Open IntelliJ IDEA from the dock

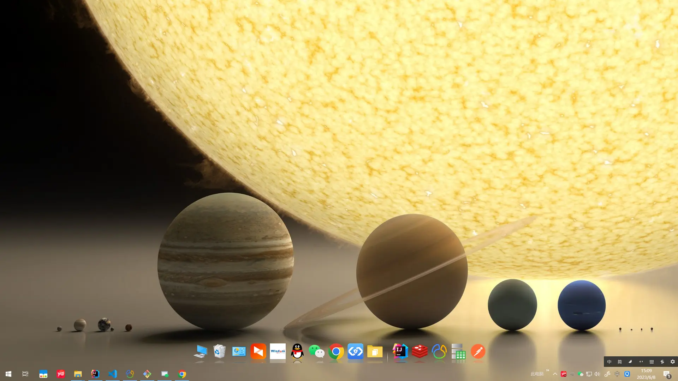(400, 351)
